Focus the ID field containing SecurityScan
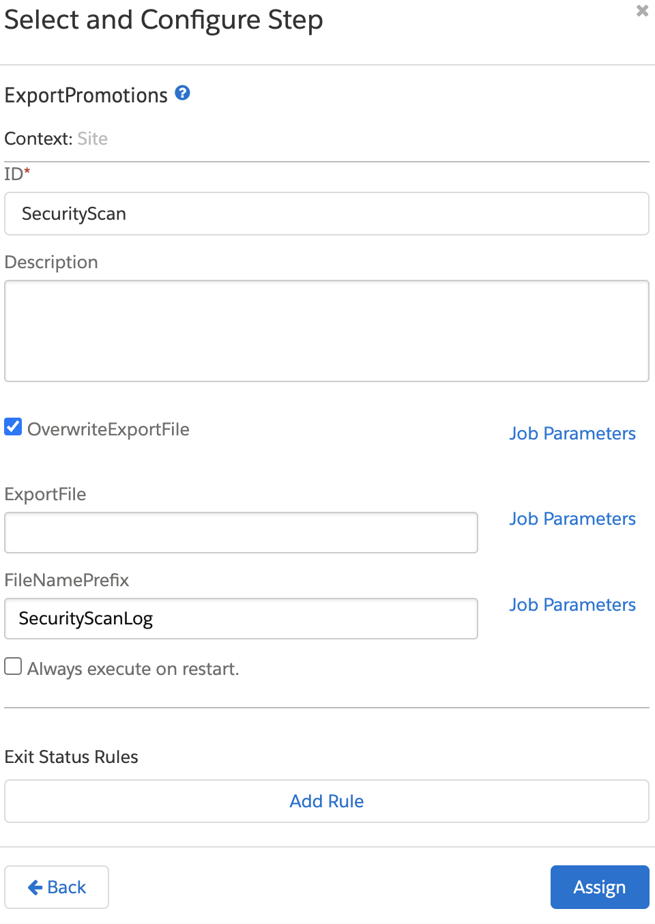The image size is (655, 924). click(327, 214)
